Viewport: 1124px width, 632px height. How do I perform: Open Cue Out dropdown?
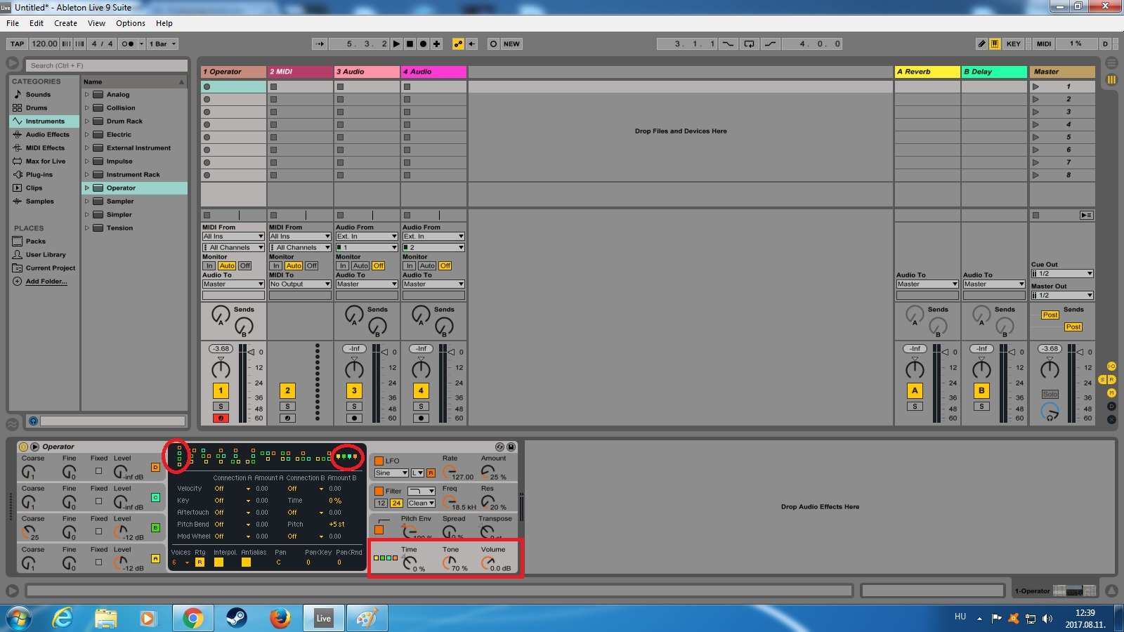[x=1062, y=274]
